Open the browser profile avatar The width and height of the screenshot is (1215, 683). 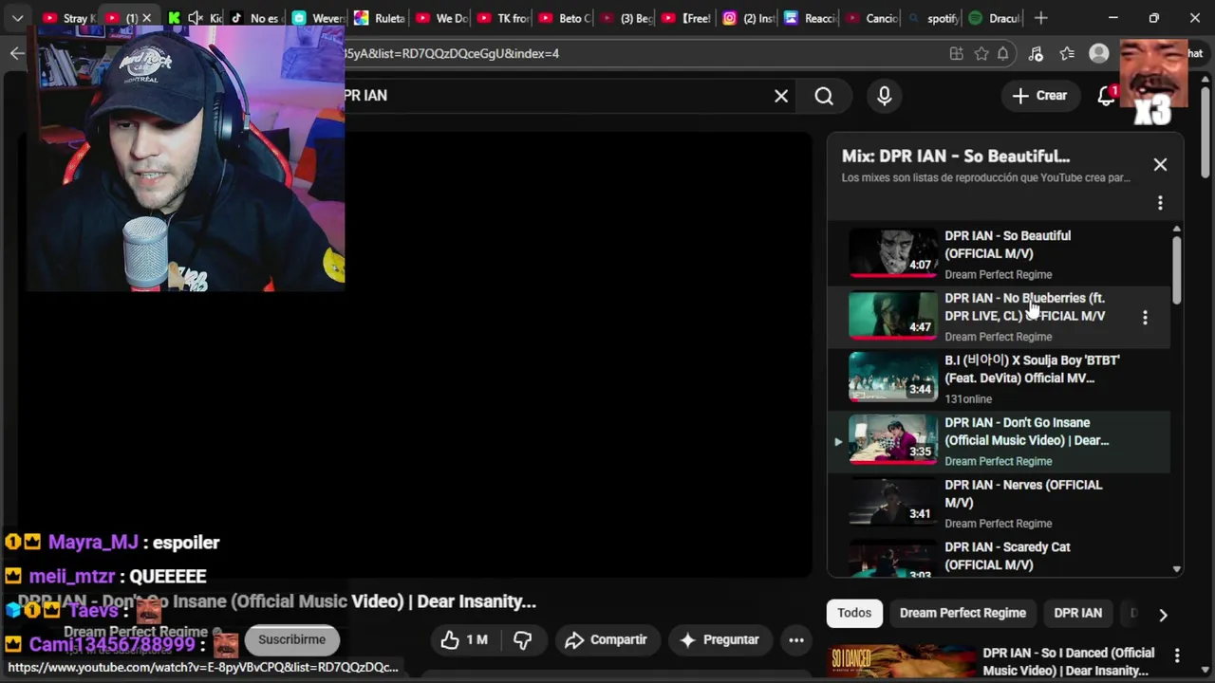click(1099, 54)
